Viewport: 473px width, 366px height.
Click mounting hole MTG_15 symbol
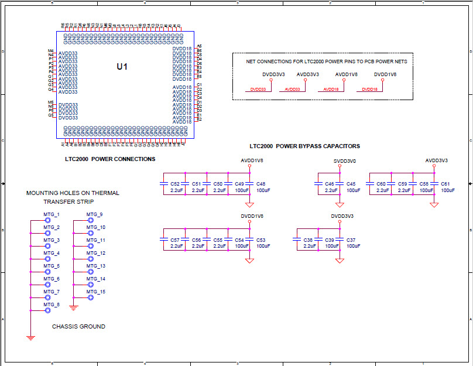point(90,296)
